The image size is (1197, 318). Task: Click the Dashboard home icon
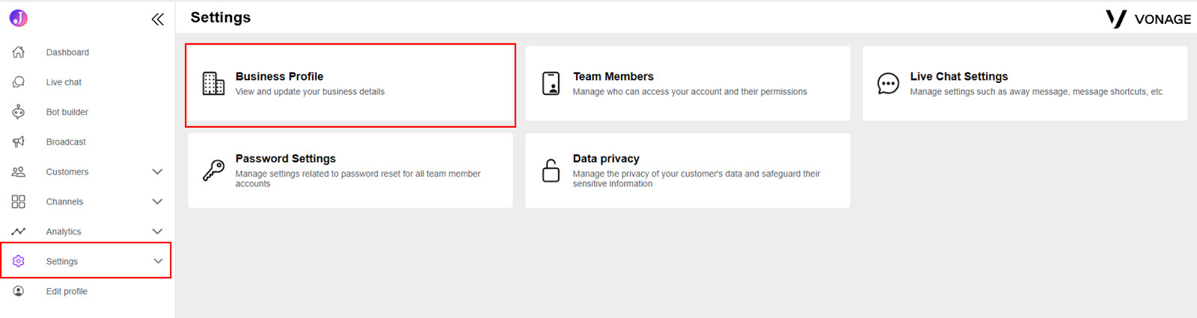pos(19,52)
